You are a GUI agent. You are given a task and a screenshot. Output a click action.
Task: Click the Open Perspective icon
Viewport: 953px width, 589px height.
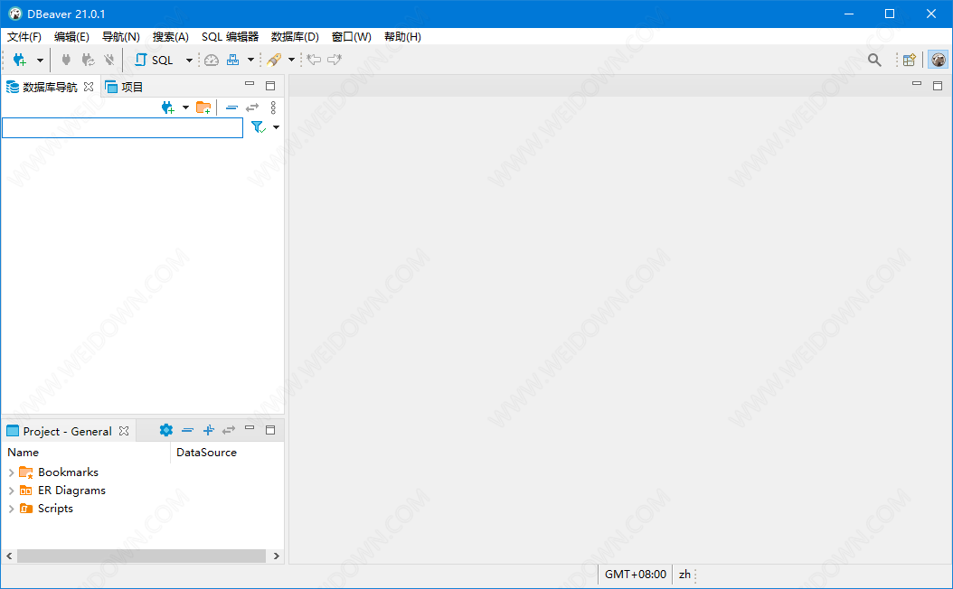click(910, 60)
